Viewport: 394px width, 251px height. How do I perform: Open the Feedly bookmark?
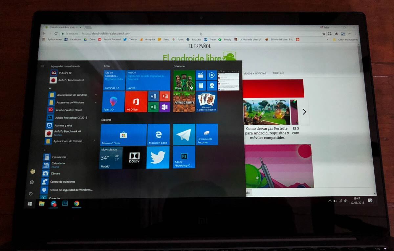click(225, 40)
